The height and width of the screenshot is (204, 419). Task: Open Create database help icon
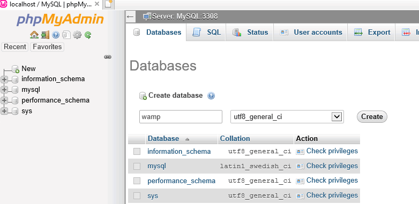tap(211, 96)
